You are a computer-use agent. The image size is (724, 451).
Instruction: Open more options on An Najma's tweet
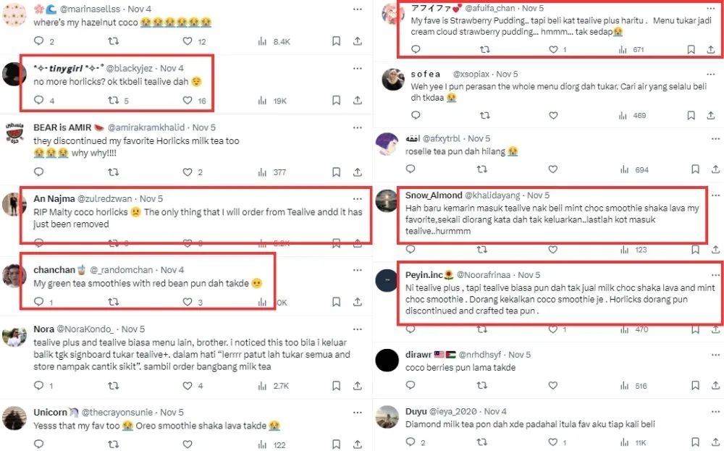(x=357, y=198)
